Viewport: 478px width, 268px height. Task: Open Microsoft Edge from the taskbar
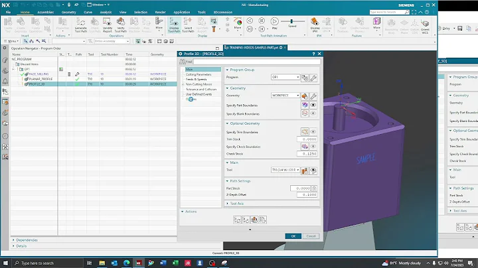pos(127,263)
